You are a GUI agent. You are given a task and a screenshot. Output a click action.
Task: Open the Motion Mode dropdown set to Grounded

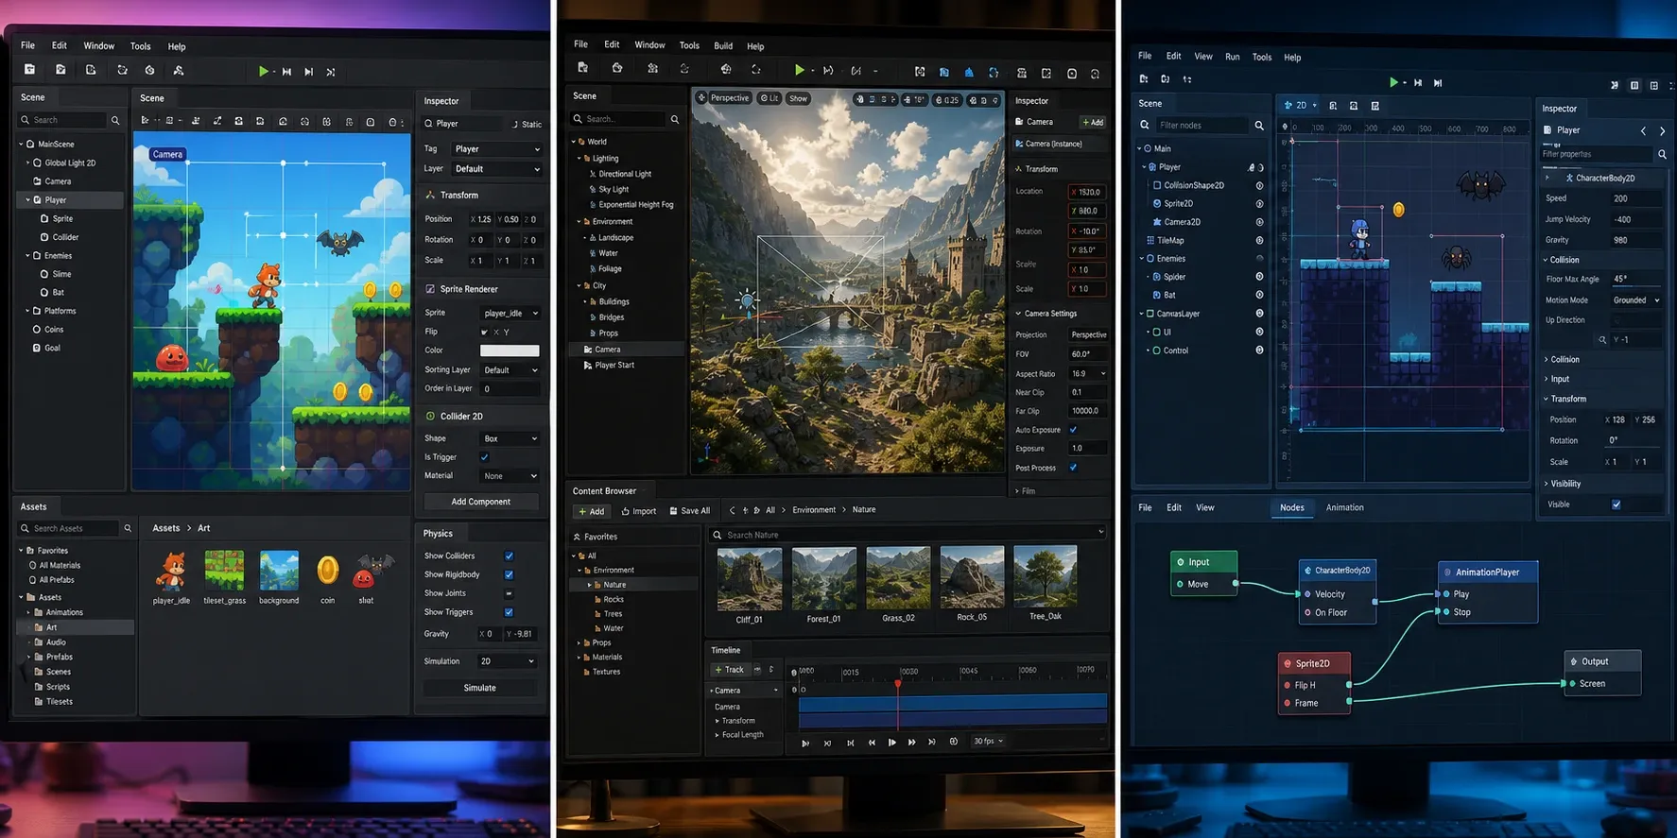tap(1636, 300)
